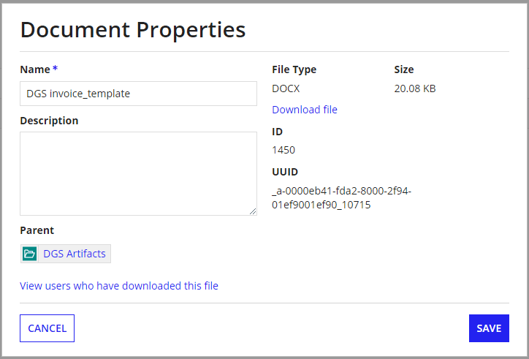This screenshot has width=529, height=359.
Task: Click the document ID 1450
Action: (x=283, y=150)
